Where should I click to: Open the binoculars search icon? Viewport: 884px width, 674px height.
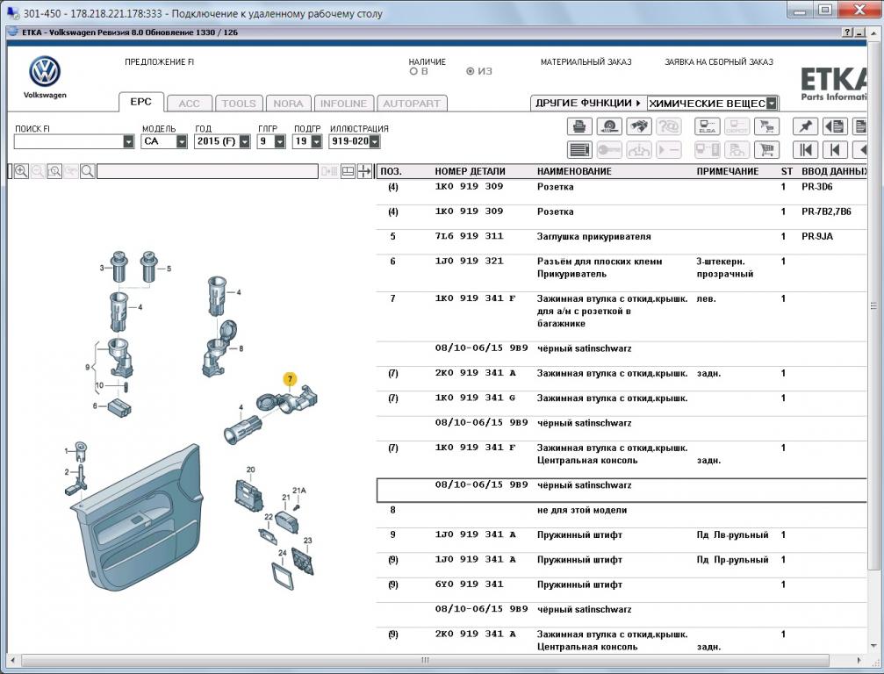click(x=639, y=126)
